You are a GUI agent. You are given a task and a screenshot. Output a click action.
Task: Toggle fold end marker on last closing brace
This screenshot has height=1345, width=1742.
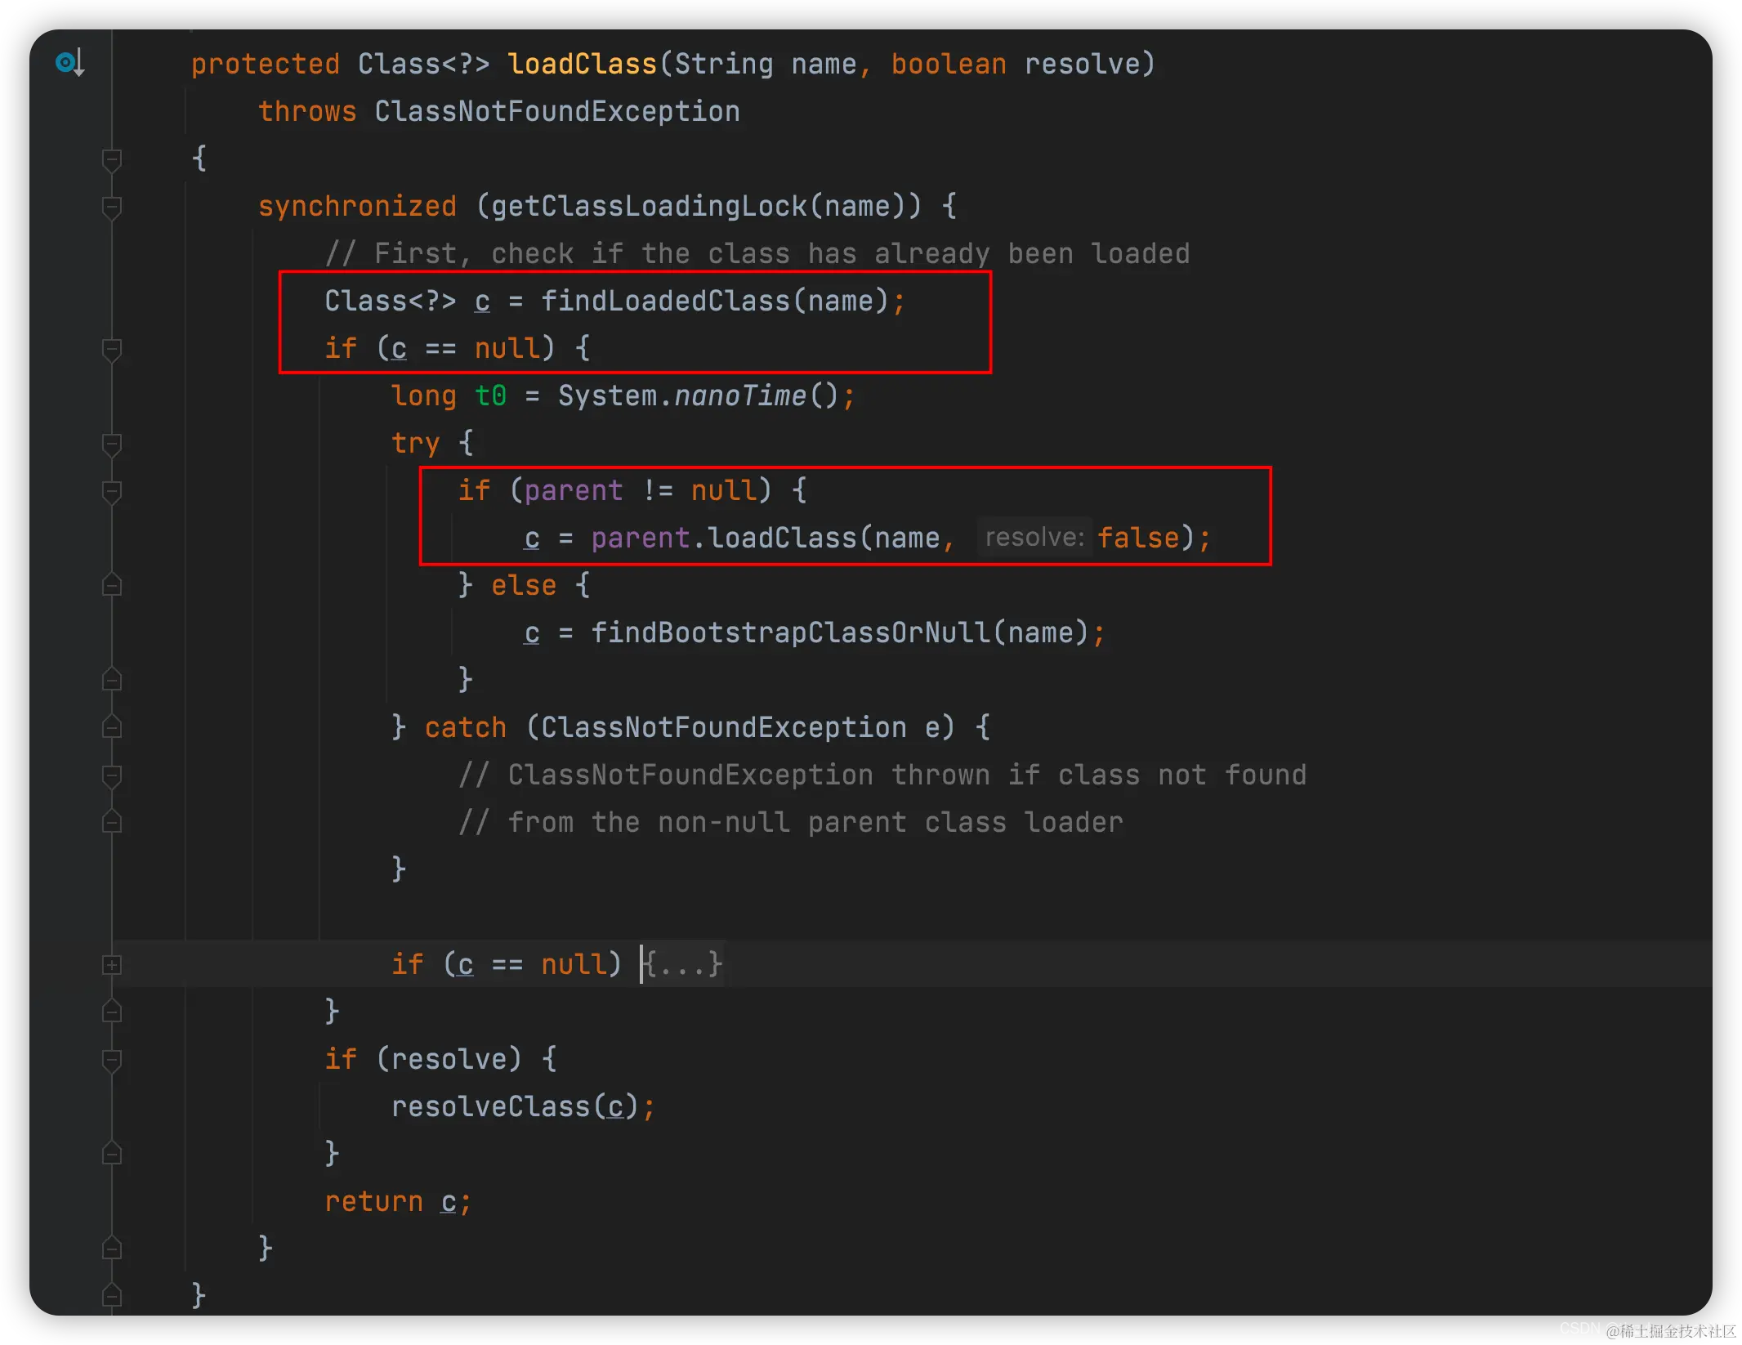[x=112, y=1295]
